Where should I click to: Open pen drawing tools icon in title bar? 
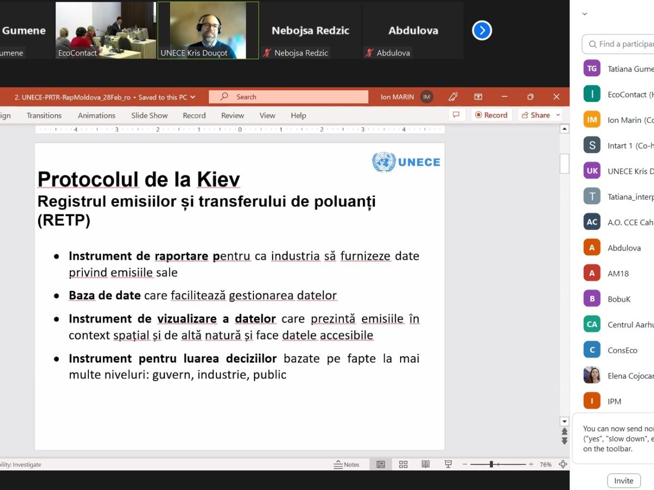coord(453,97)
